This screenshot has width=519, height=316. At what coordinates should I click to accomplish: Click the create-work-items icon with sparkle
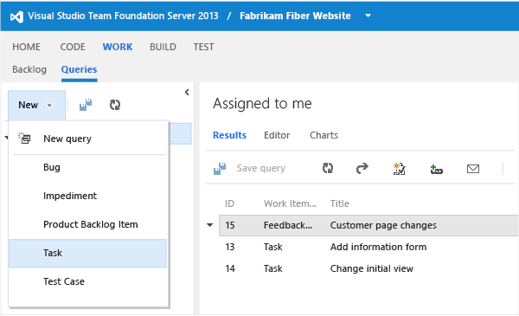point(399,169)
